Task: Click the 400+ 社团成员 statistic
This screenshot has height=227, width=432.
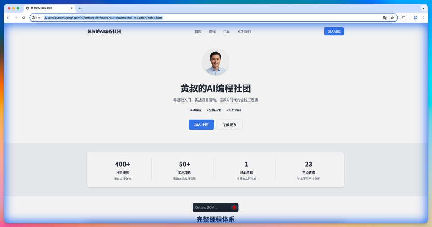Action: click(122, 170)
